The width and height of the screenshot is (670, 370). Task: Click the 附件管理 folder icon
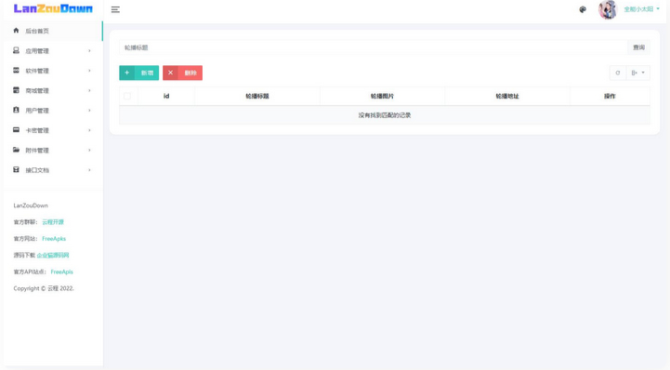[x=16, y=150]
